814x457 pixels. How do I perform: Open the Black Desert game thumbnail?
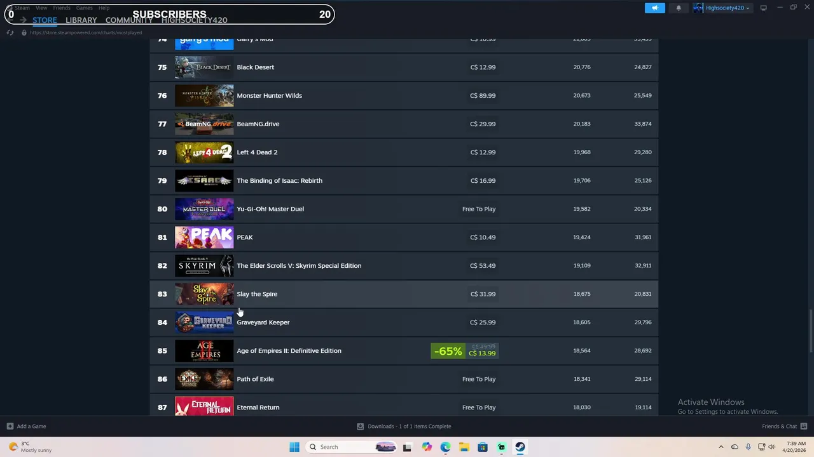coord(204,67)
